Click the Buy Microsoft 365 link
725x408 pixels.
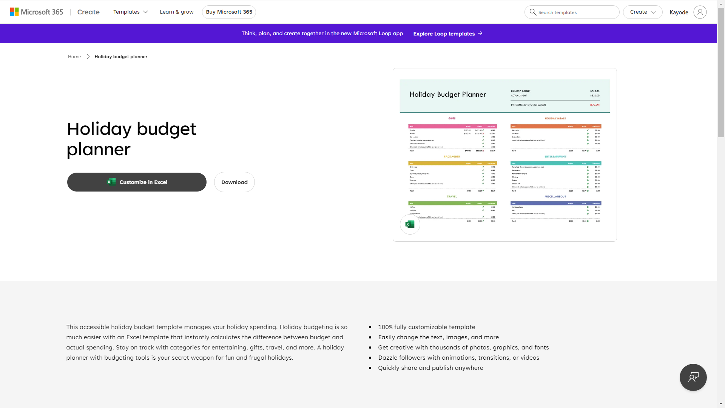point(229,12)
